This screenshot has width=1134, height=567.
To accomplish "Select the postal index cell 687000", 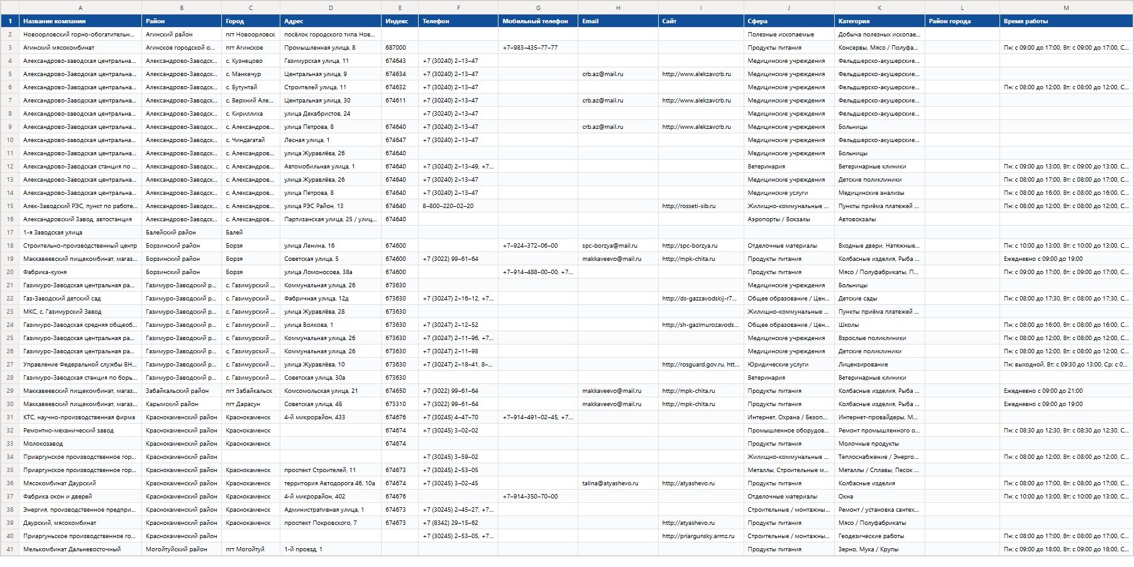I will (x=400, y=48).
